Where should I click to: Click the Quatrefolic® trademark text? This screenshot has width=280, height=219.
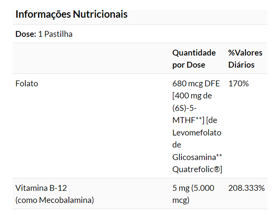click(x=197, y=170)
